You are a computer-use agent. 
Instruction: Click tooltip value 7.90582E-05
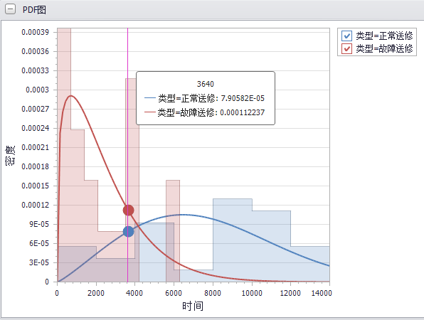tap(243, 98)
